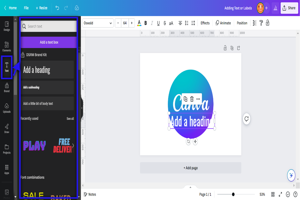
Task: Select the PLAY text style thumbnail
Action: click(35, 146)
